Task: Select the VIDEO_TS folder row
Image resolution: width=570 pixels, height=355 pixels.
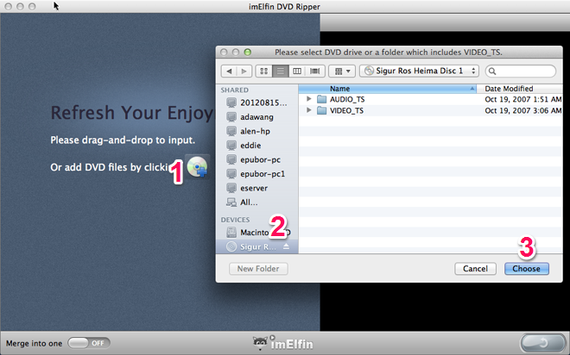Action: (x=430, y=110)
